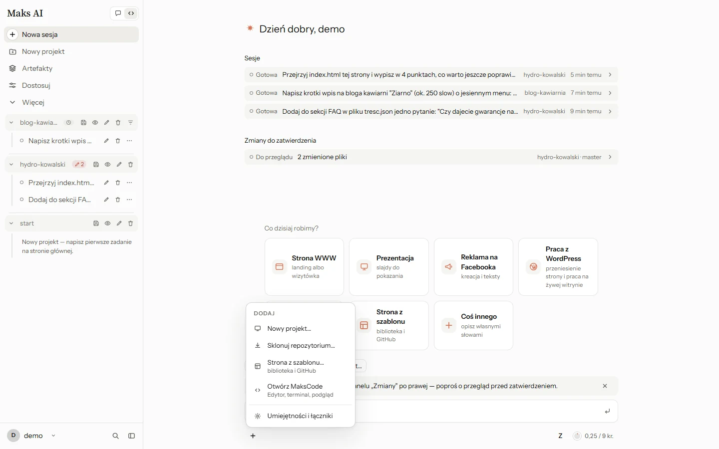719x449 pixels.
Task: Select the 'Praca z WordPress' starter card
Action: coord(558,267)
